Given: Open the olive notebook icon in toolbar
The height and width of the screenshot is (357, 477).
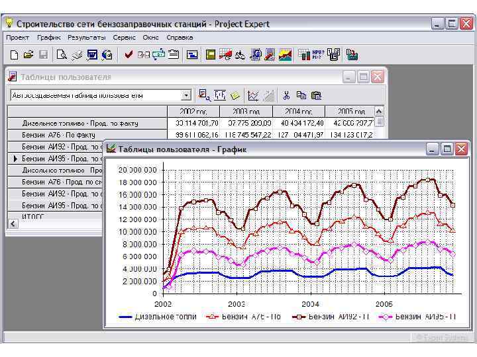Looking at the screenshot, I should 211,55.
